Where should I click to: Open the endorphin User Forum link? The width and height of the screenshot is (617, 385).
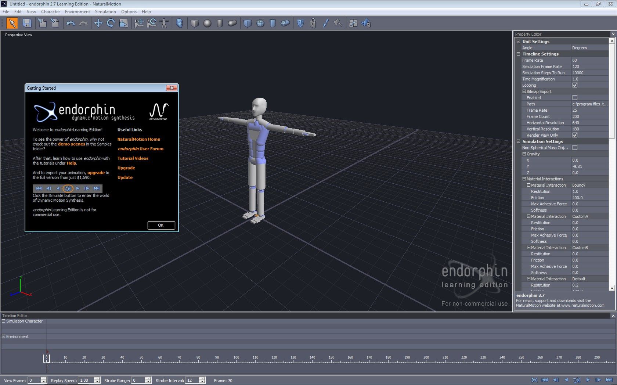click(141, 149)
